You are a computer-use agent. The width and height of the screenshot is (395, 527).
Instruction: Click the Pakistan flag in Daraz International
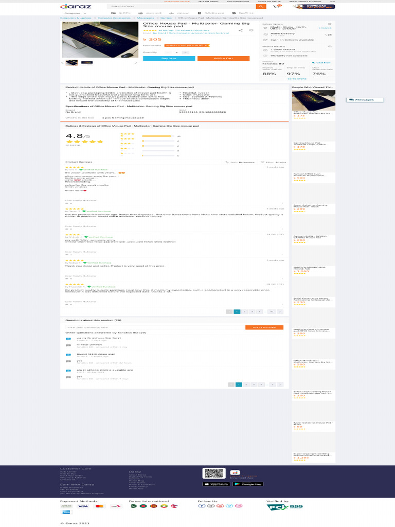pyautogui.click(x=133, y=506)
